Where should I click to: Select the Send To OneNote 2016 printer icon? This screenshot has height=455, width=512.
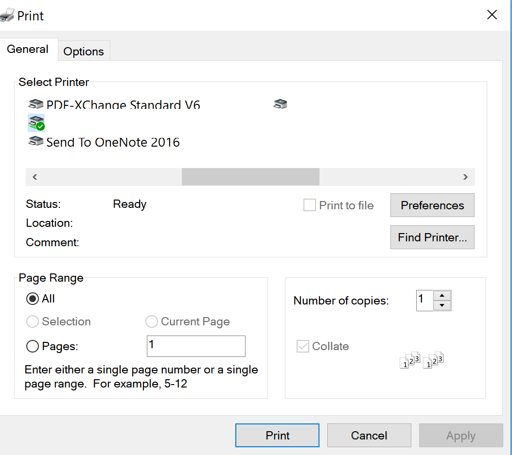coord(35,141)
